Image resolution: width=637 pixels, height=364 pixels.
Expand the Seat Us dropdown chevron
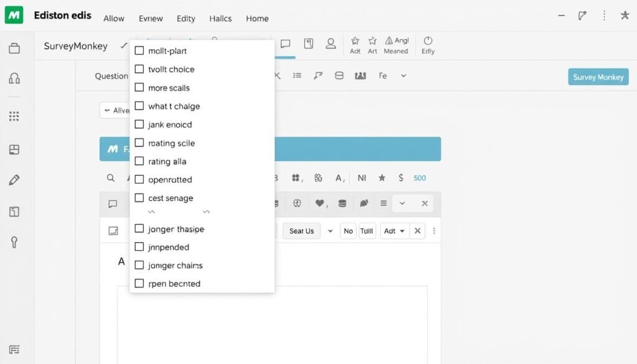click(330, 231)
